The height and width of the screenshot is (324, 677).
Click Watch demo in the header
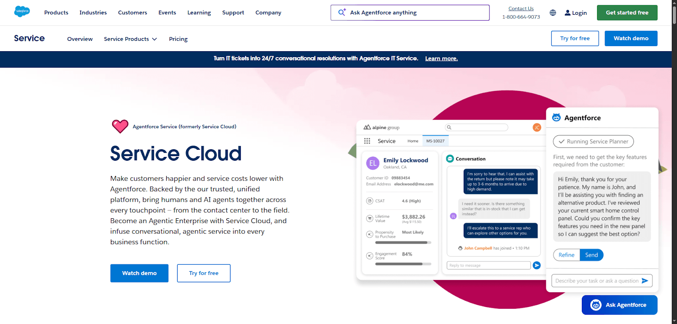[x=631, y=38]
